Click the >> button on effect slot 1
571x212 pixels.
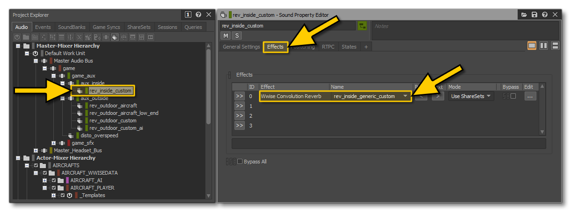tap(239, 106)
